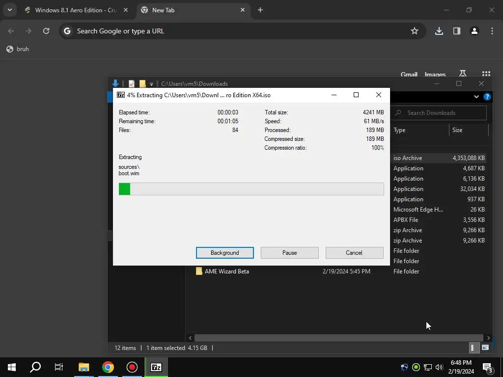The width and height of the screenshot is (503, 377).
Task: Open Google apps grid
Action: point(486,74)
